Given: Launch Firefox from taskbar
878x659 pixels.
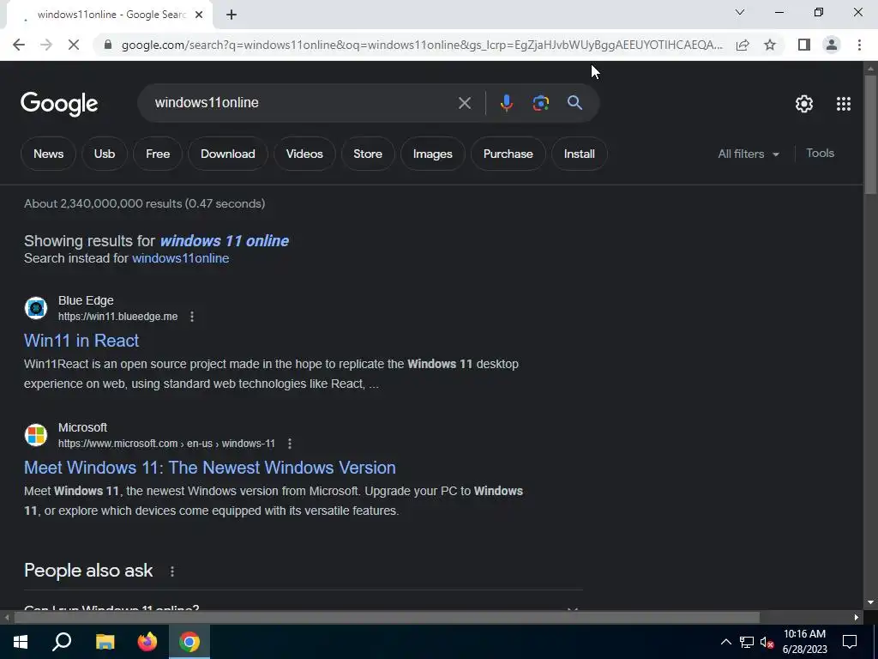Looking at the screenshot, I should point(147,642).
